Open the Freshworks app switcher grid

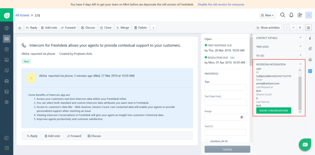(x=7, y=148)
